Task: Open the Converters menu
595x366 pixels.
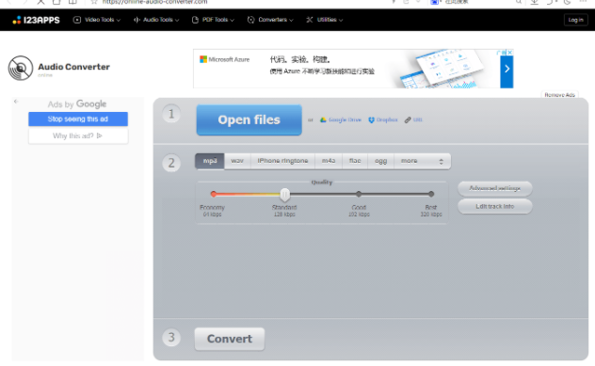Action: (x=270, y=20)
